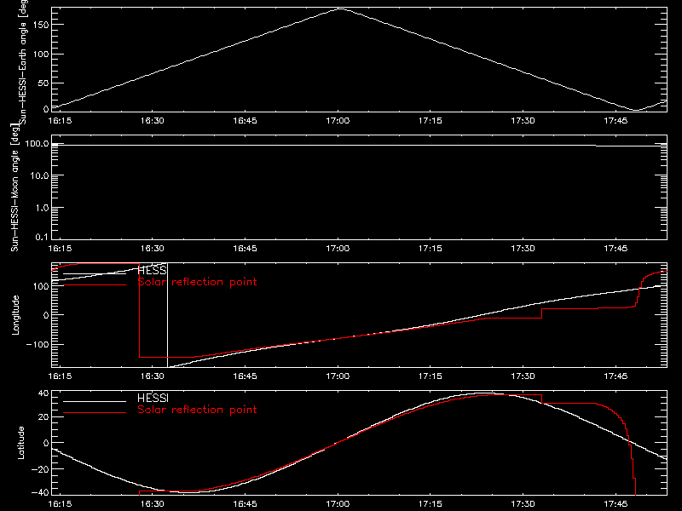Select the 50 tick on Earth angle axis
682x511 pixels.
[x=43, y=83]
